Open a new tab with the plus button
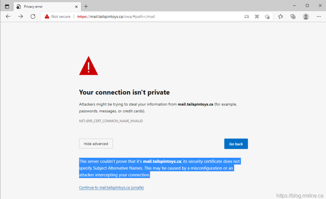This screenshot has height=199, width=326. pos(86,6)
